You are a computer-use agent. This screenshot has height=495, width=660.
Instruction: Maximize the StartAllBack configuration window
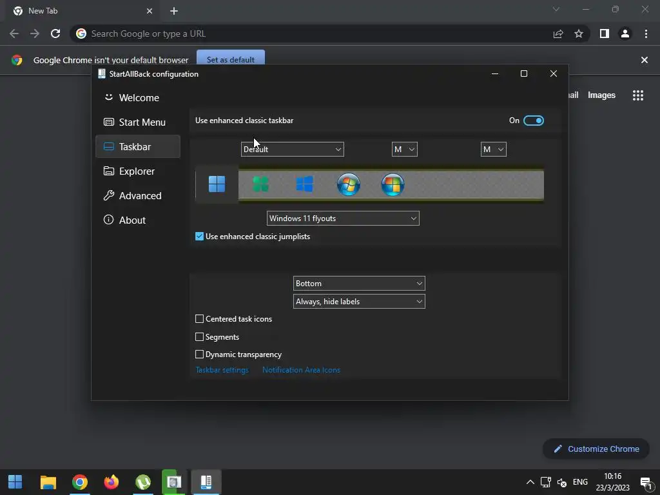click(524, 73)
